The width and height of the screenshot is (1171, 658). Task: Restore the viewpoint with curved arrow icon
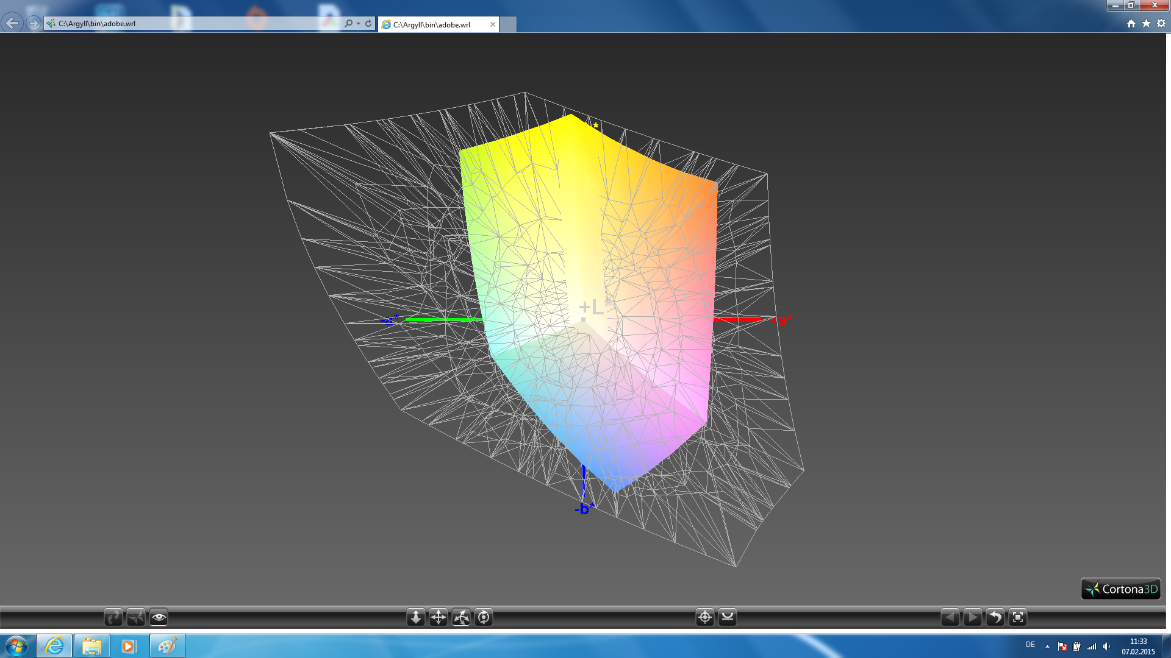tap(995, 617)
